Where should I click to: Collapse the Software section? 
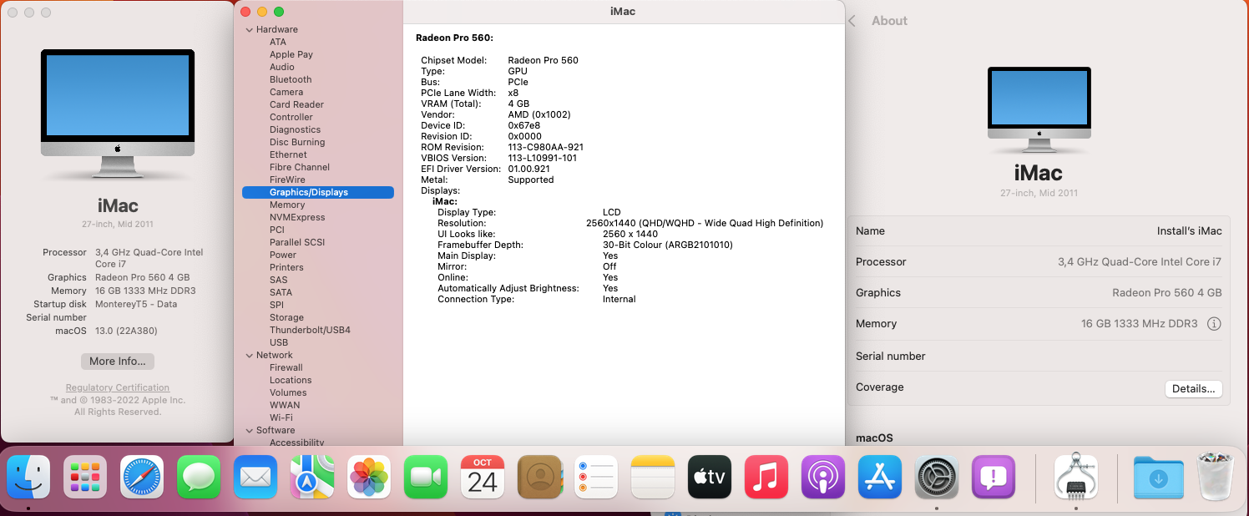249,431
